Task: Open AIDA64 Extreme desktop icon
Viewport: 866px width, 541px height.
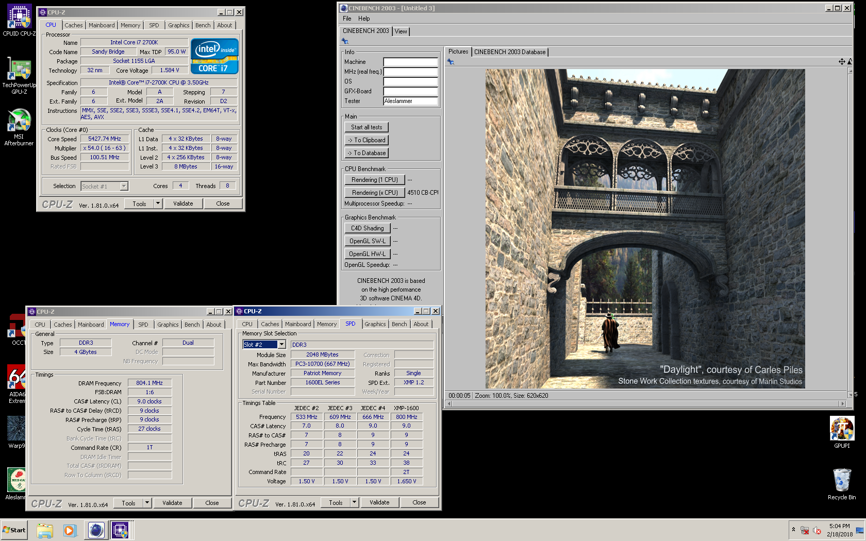Action: (16, 384)
